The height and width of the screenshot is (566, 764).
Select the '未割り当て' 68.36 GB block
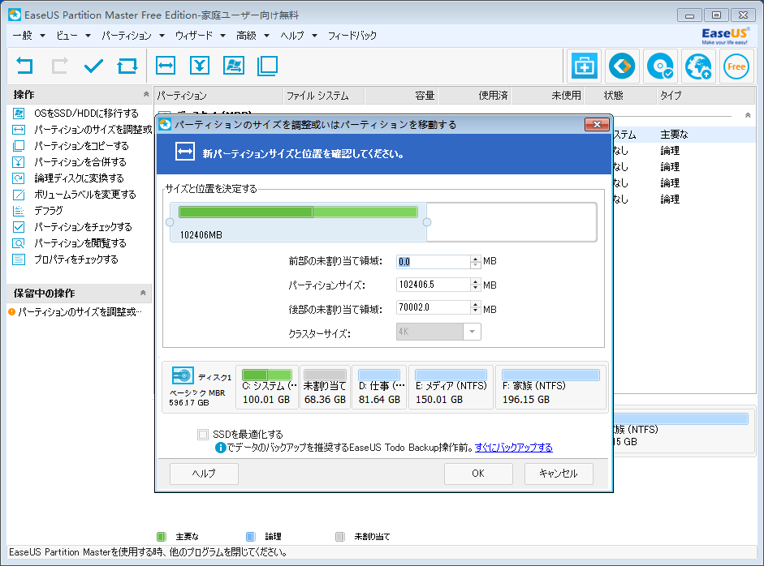pos(325,388)
